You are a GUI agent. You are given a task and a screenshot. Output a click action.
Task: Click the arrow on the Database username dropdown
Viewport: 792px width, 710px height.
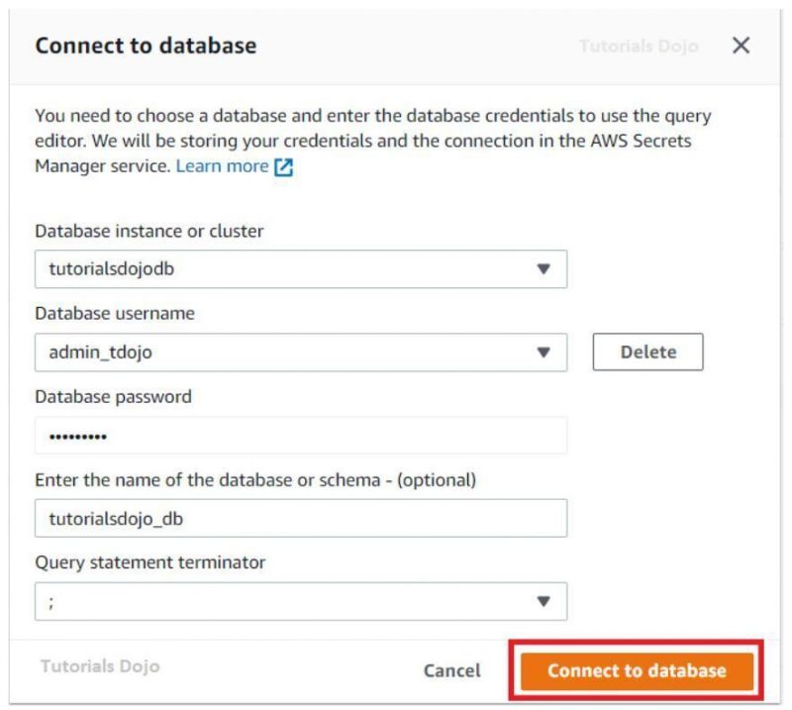(543, 352)
